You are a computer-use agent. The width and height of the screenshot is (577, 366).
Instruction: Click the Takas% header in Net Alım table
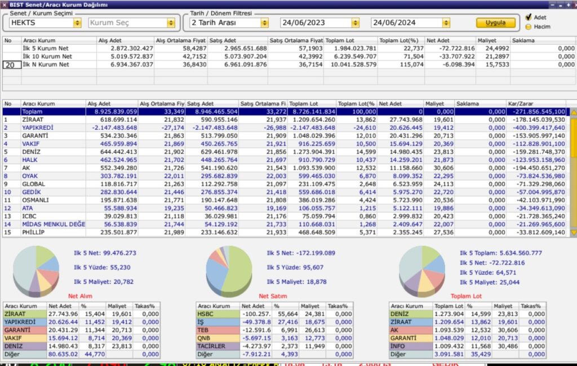[146, 306]
